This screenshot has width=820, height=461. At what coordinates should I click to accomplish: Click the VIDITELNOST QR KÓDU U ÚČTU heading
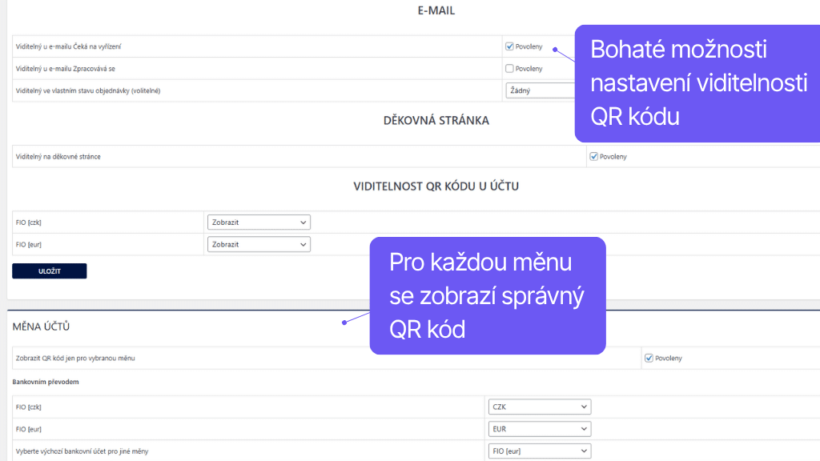[x=436, y=186]
